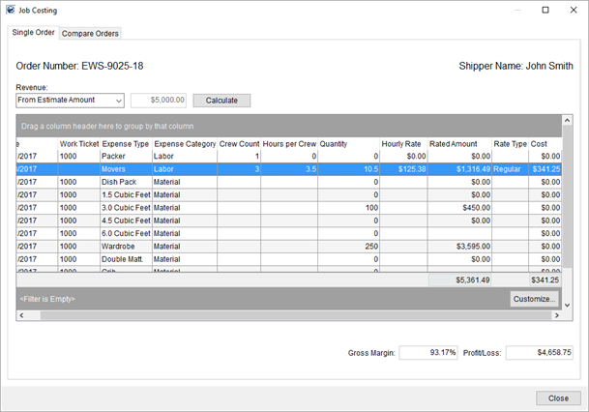The width and height of the screenshot is (589, 412).
Task: Click the Calculate button
Action: click(x=221, y=100)
